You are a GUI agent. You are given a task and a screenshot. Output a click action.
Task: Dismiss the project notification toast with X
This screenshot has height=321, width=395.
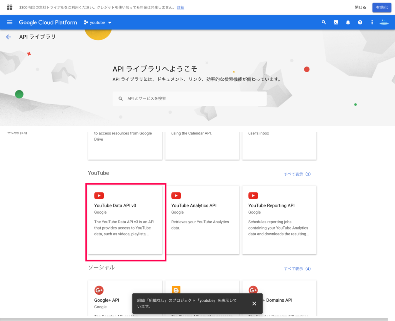(254, 304)
